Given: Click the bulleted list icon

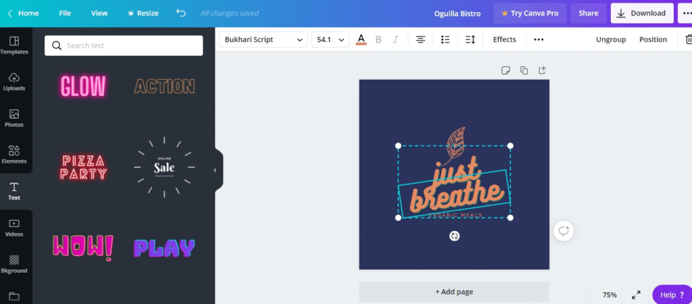Looking at the screenshot, I should coord(445,40).
